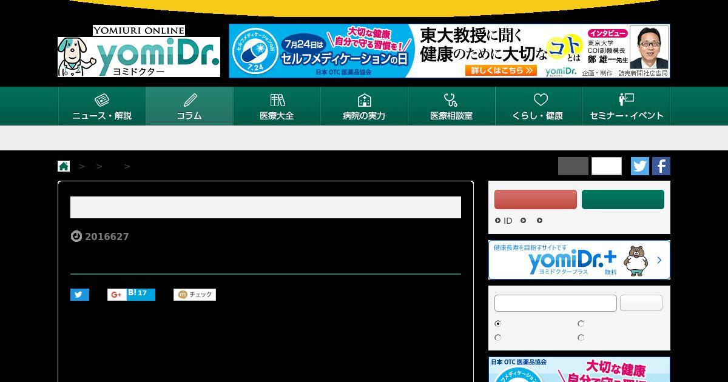Click the article date 2016627
728x382 pixels.
[x=107, y=236]
